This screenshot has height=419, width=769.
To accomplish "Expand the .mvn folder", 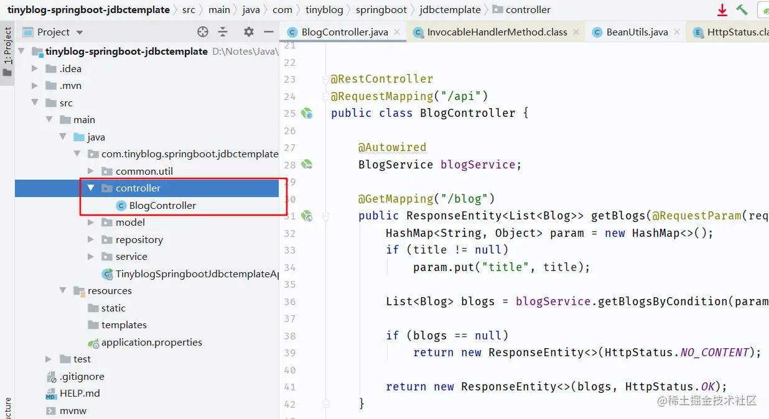I will click(x=35, y=86).
